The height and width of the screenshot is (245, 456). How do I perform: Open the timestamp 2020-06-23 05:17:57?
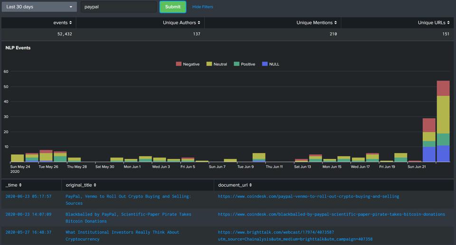point(28,197)
